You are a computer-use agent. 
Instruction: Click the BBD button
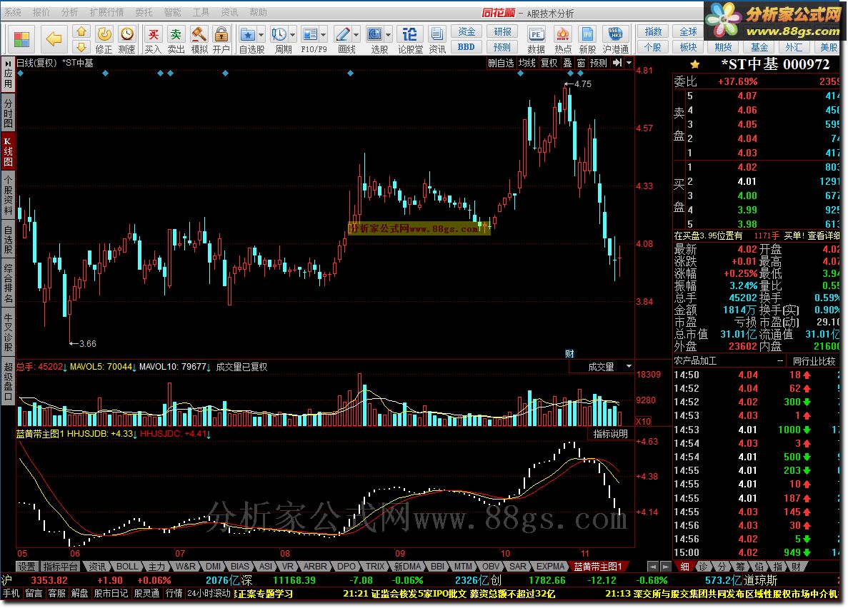point(467,47)
